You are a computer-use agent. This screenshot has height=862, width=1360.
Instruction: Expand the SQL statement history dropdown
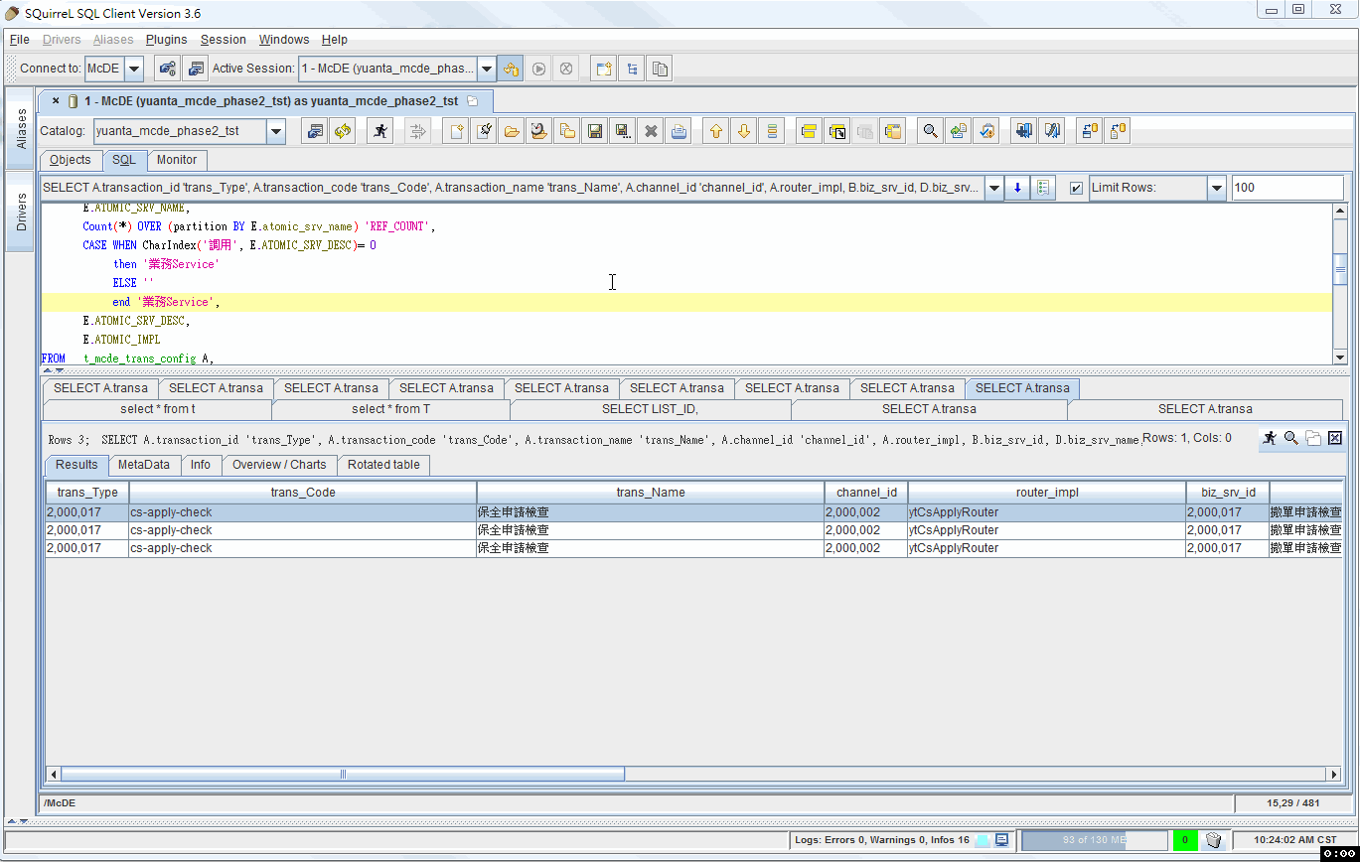tap(994, 187)
